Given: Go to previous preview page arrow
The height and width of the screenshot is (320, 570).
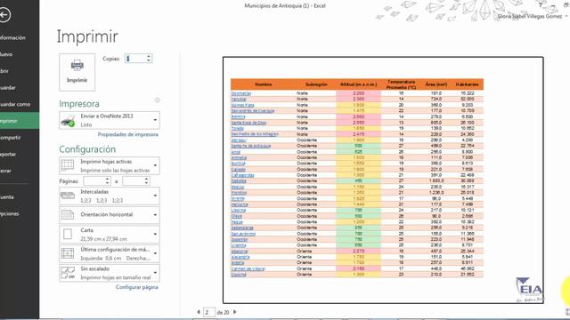Looking at the screenshot, I should pyautogui.click(x=199, y=312).
